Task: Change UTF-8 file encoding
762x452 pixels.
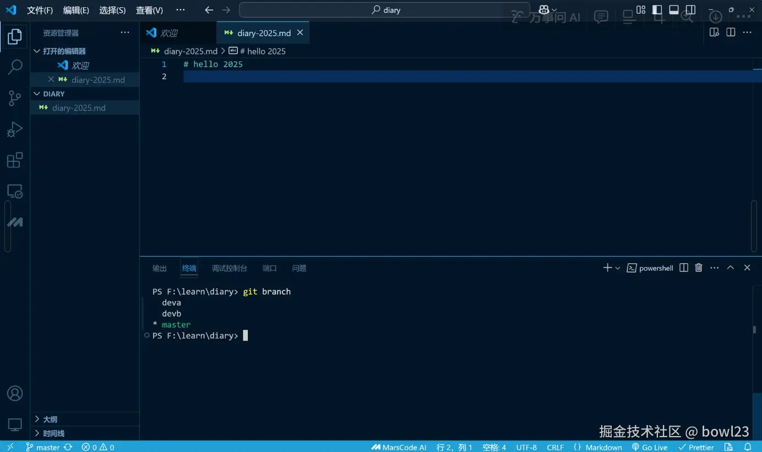Action: pyautogui.click(x=526, y=447)
